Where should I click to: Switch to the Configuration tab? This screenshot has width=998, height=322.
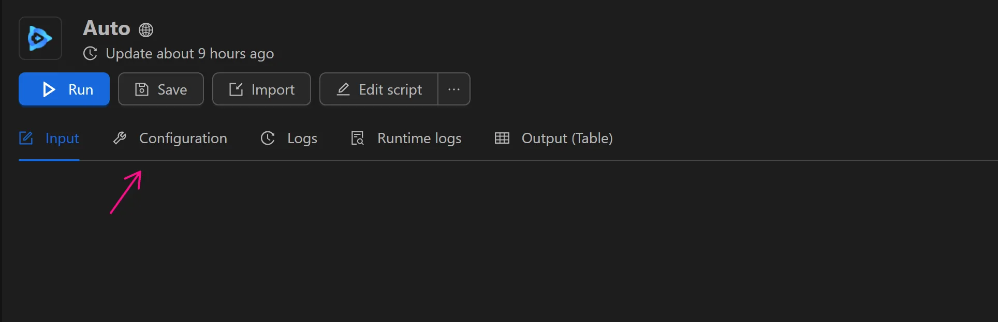tap(183, 138)
